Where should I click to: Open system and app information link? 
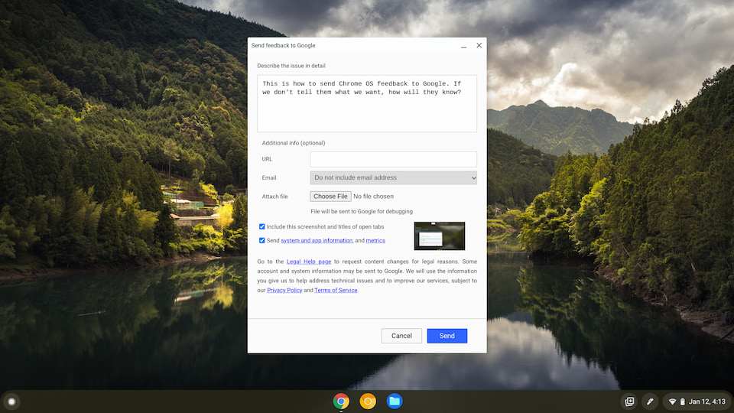click(317, 241)
